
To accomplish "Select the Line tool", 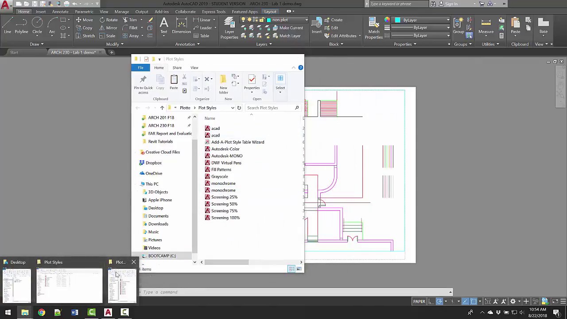I will click(x=8, y=26).
